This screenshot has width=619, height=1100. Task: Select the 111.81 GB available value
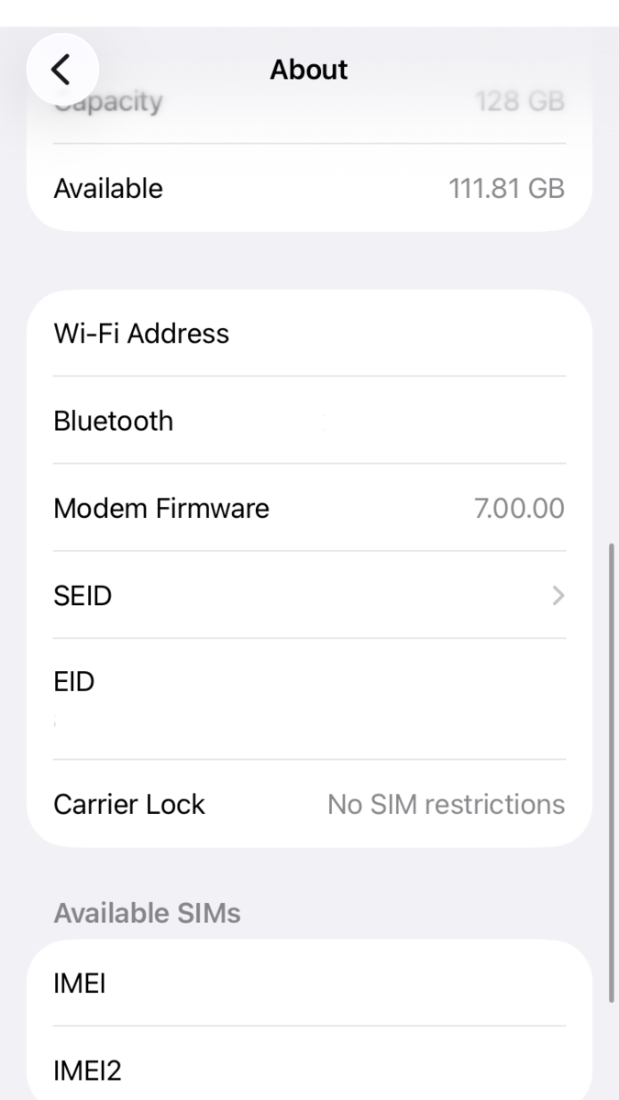[505, 189]
